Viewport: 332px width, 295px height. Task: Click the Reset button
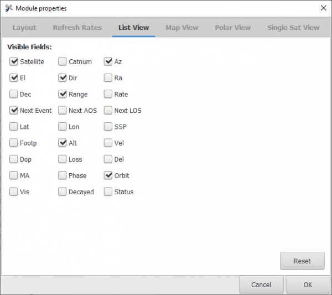coord(302,261)
